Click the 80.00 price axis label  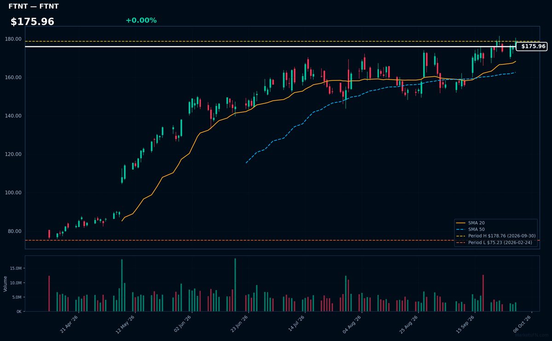pos(15,231)
